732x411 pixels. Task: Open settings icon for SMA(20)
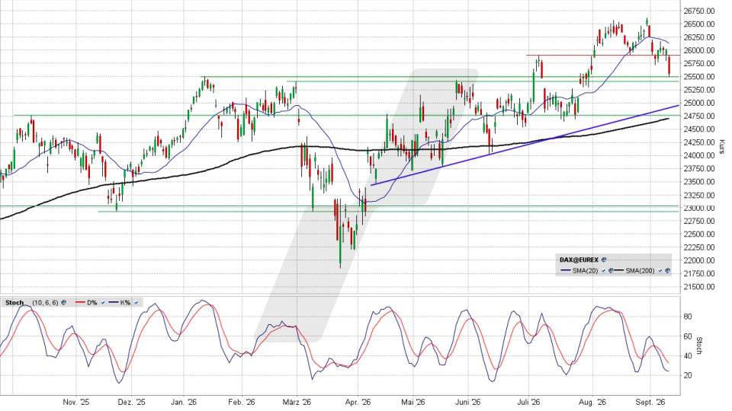click(611, 271)
